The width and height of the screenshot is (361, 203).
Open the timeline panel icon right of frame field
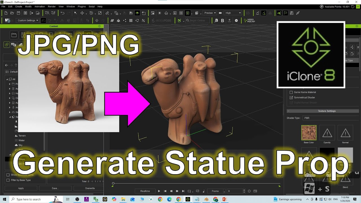click(255, 191)
